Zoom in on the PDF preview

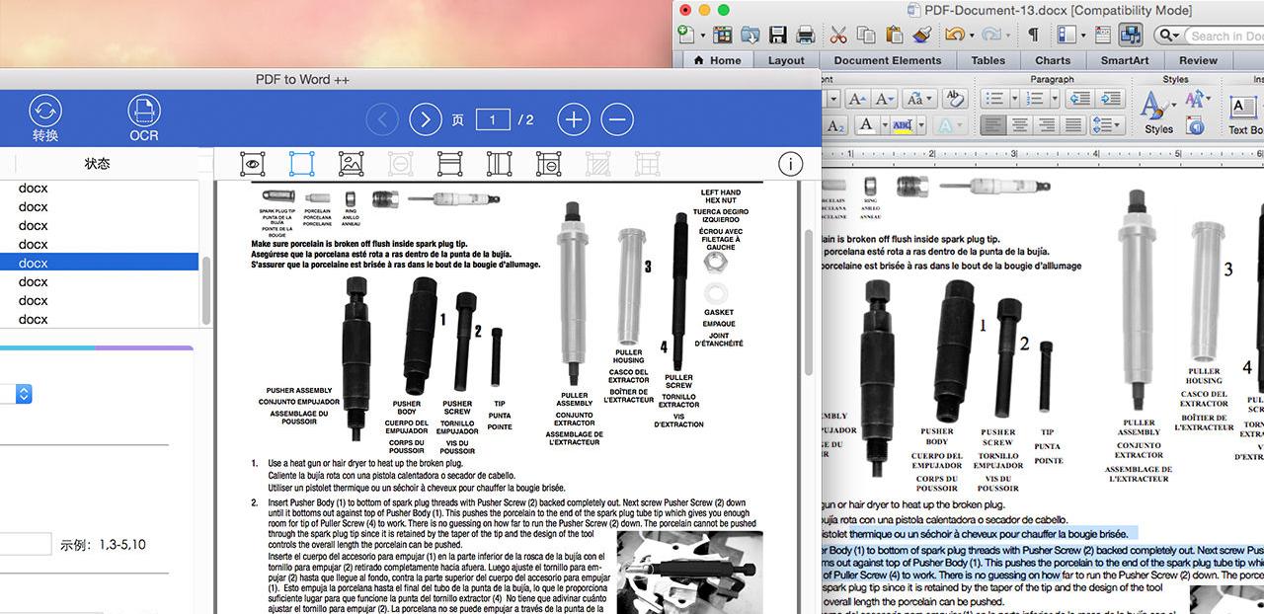574,119
